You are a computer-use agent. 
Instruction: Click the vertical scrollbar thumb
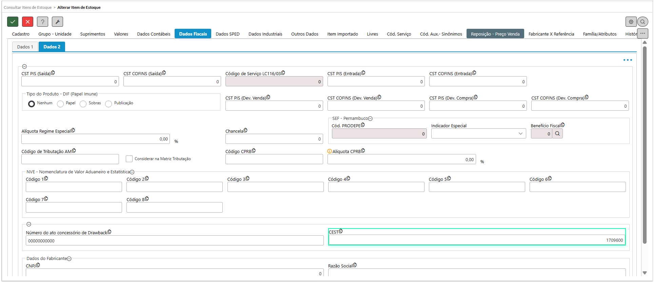coord(645,145)
